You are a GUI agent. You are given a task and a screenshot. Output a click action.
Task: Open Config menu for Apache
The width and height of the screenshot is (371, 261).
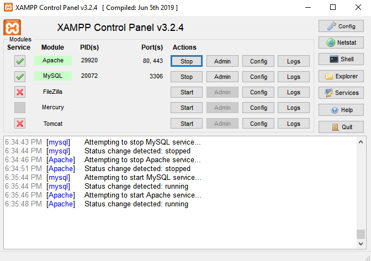pos(258,61)
